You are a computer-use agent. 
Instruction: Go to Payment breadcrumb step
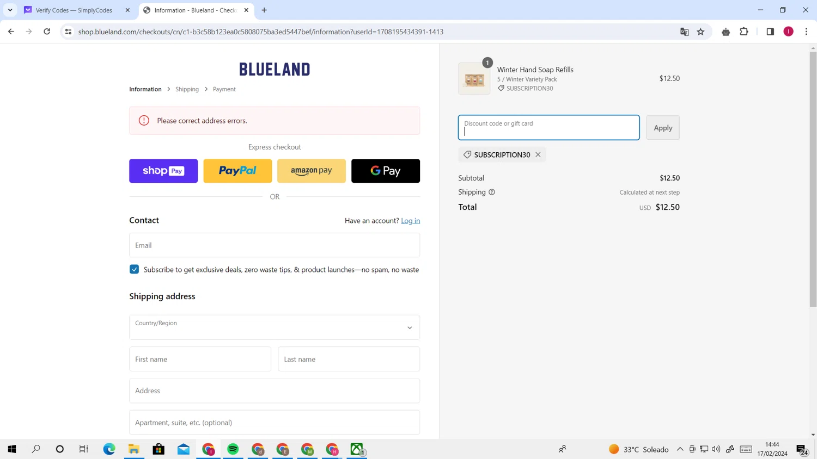pos(224,89)
